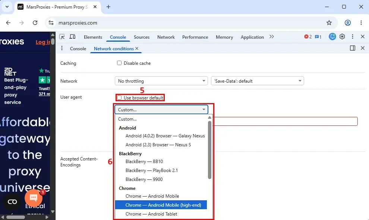The image size is (369, 220).
Task: View site information icon in address bar
Action: 51,23
